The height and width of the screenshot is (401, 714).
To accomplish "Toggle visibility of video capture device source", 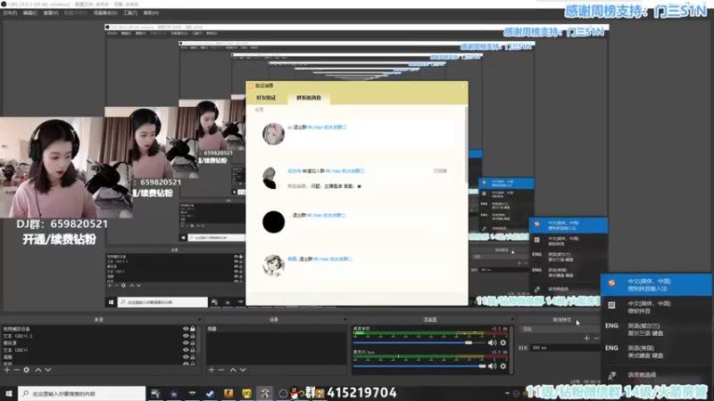I will [x=186, y=329].
